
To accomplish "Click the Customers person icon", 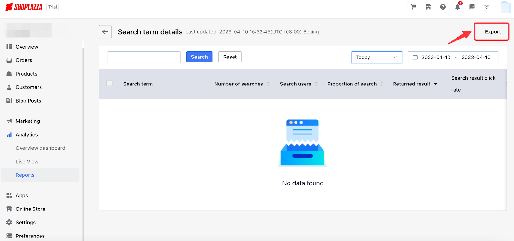I will tap(9, 87).
